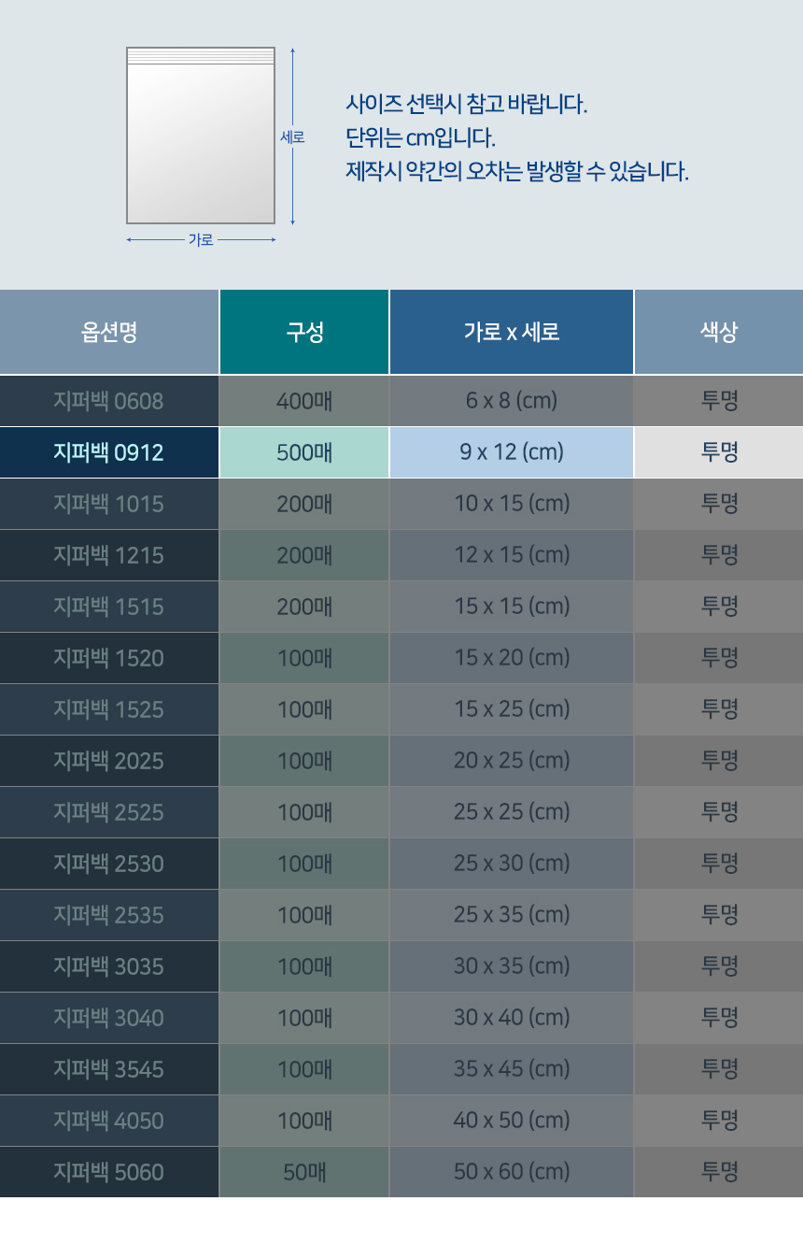Click the 500매 quantity cell
The height and width of the screenshot is (1244, 803).
(304, 452)
